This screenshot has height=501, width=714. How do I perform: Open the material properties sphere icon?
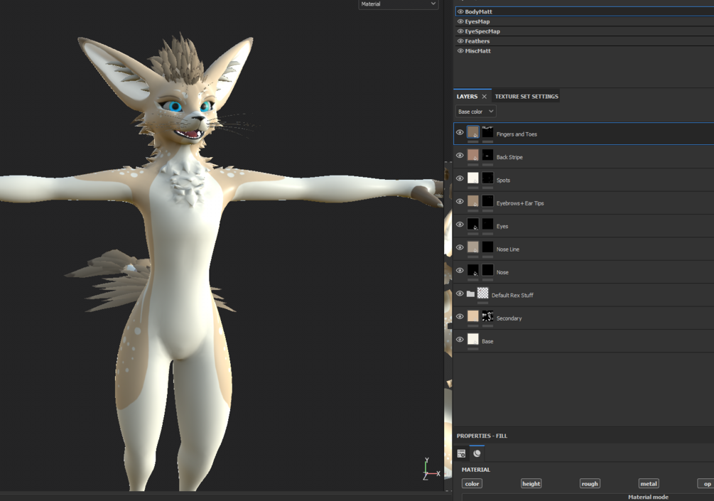pos(477,453)
